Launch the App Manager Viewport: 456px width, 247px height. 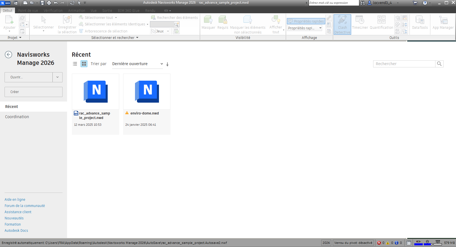(x=443, y=23)
